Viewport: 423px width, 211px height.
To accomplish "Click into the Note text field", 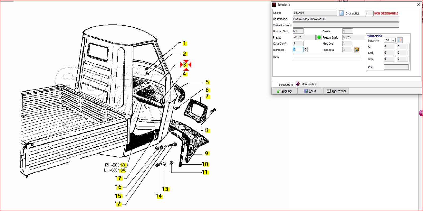I will click(x=326, y=57).
